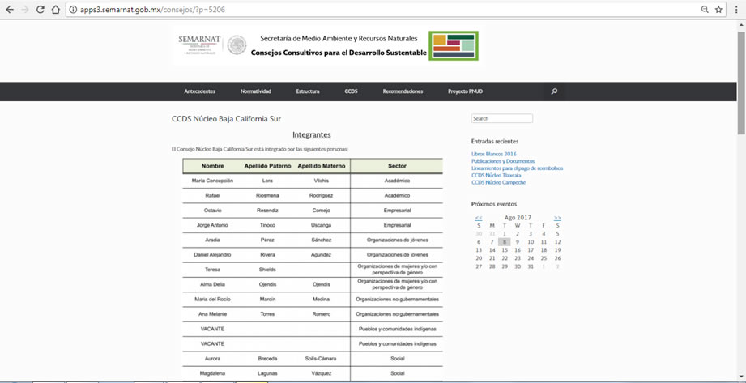The width and height of the screenshot is (746, 383).
Task: Click the Ago 2017 calendar month label
Action: click(x=518, y=218)
